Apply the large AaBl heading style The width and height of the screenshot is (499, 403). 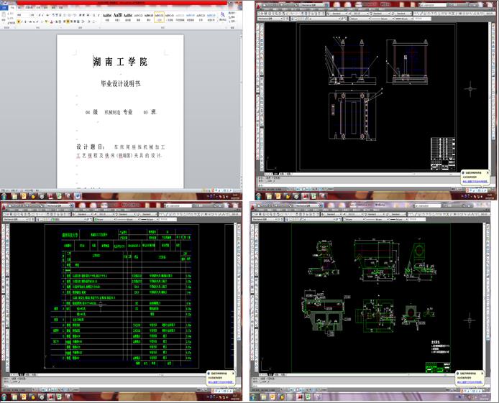[118, 17]
